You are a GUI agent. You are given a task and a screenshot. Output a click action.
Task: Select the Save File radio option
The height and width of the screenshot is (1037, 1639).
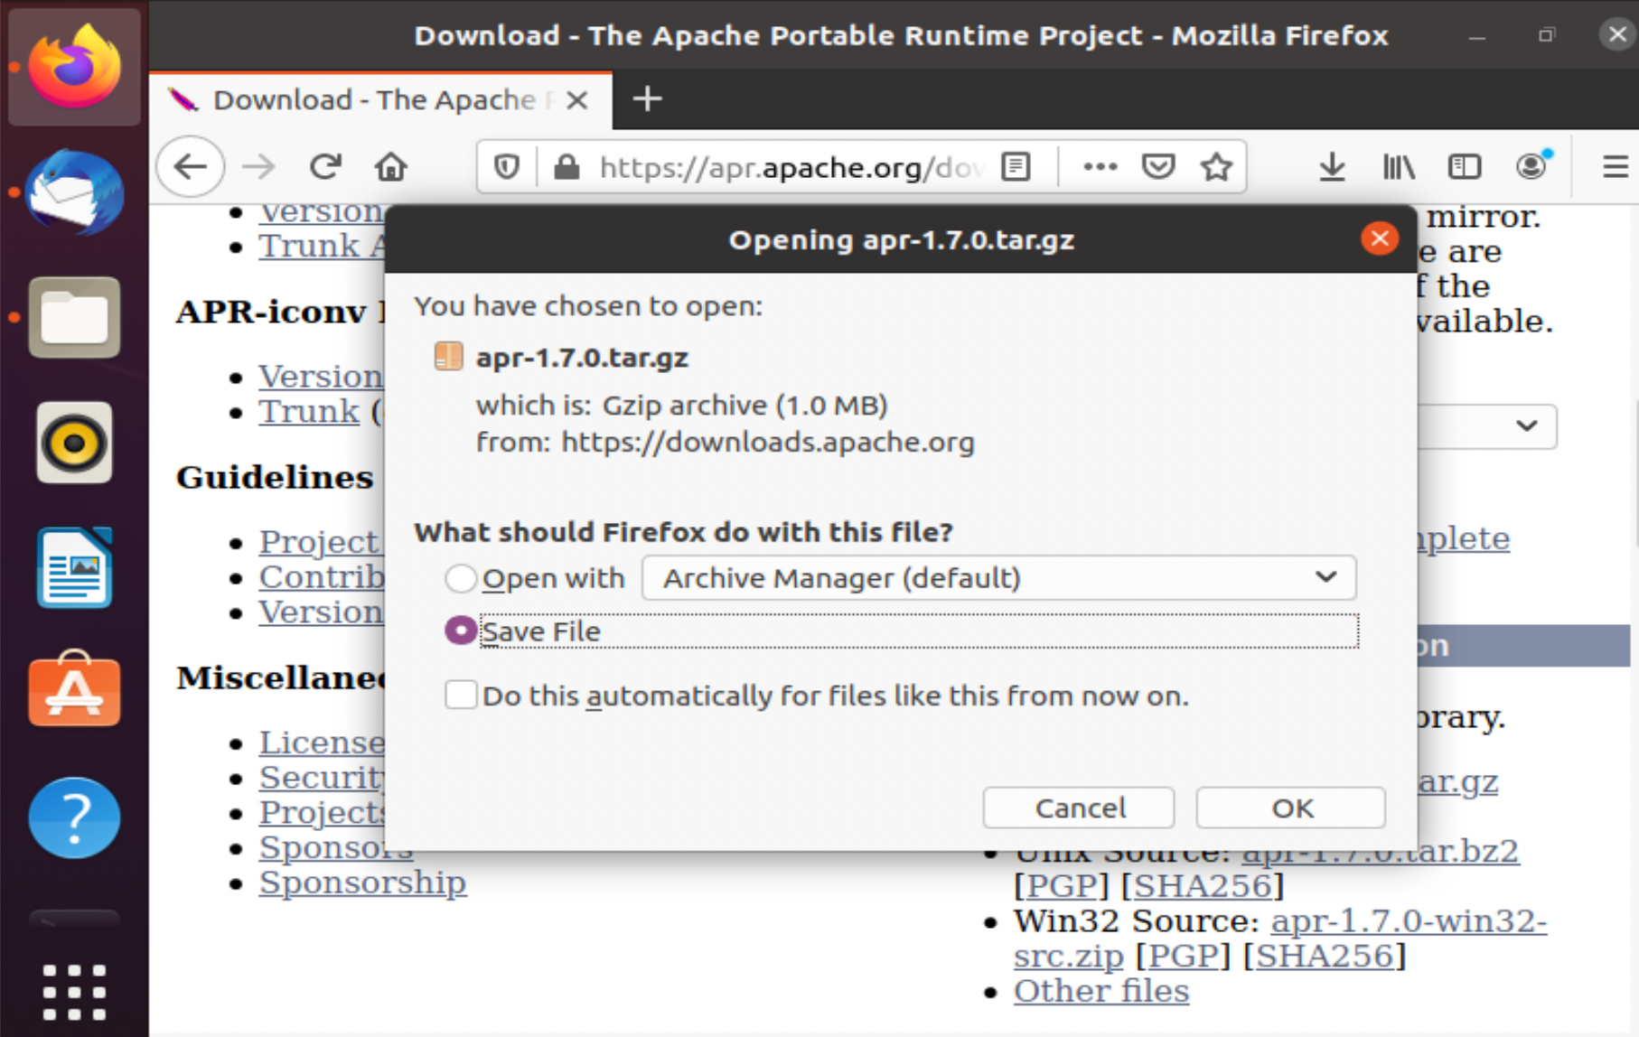pos(461,631)
